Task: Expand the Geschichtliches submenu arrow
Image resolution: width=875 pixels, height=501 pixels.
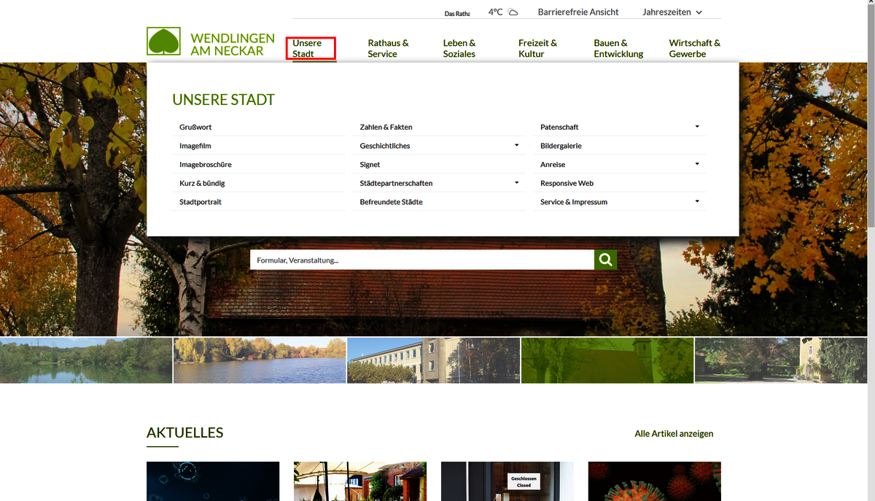Action: pos(516,145)
